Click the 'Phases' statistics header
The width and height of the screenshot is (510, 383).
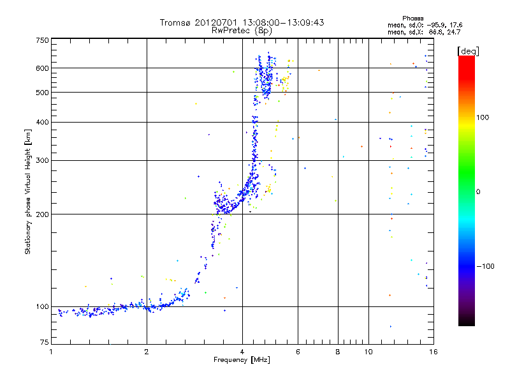pos(412,19)
